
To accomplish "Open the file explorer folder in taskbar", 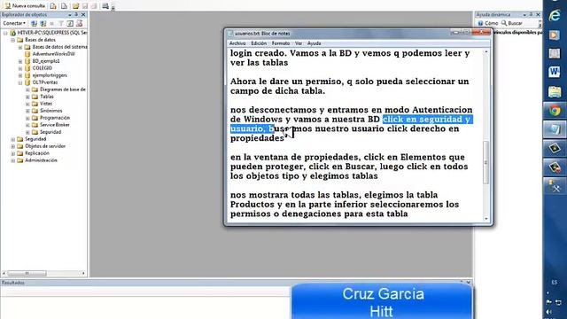I will tap(555, 91).
